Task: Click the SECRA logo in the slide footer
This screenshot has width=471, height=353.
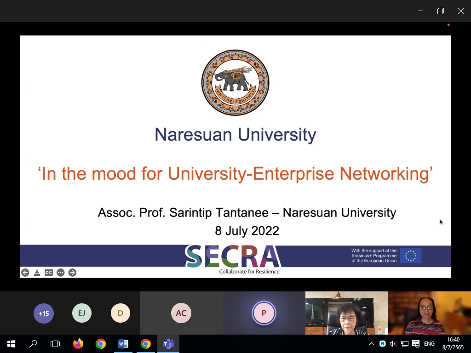Action: click(233, 256)
